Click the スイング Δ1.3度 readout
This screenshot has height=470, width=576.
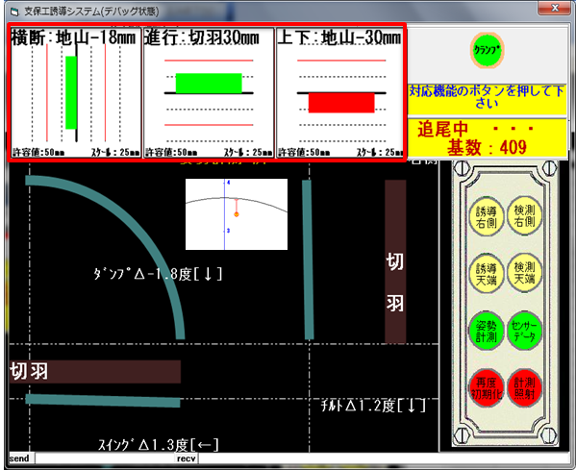click(159, 445)
